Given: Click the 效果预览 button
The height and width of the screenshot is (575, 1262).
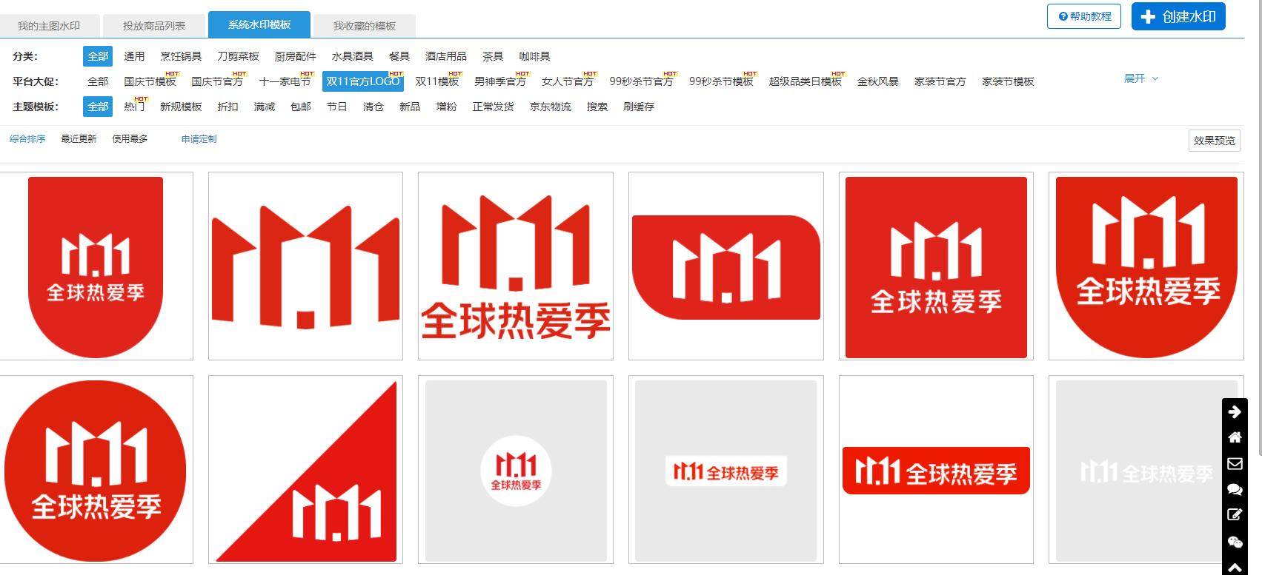Looking at the screenshot, I should tap(1214, 141).
